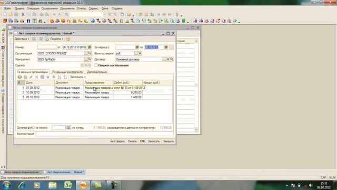
Task: Open the Договор magnifier lookup icon
Action: [x=172, y=59]
